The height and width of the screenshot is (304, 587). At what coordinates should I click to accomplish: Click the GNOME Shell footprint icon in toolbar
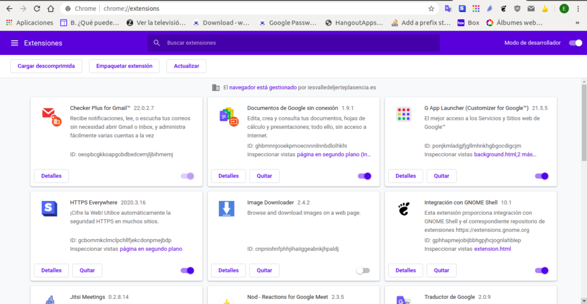click(x=503, y=8)
